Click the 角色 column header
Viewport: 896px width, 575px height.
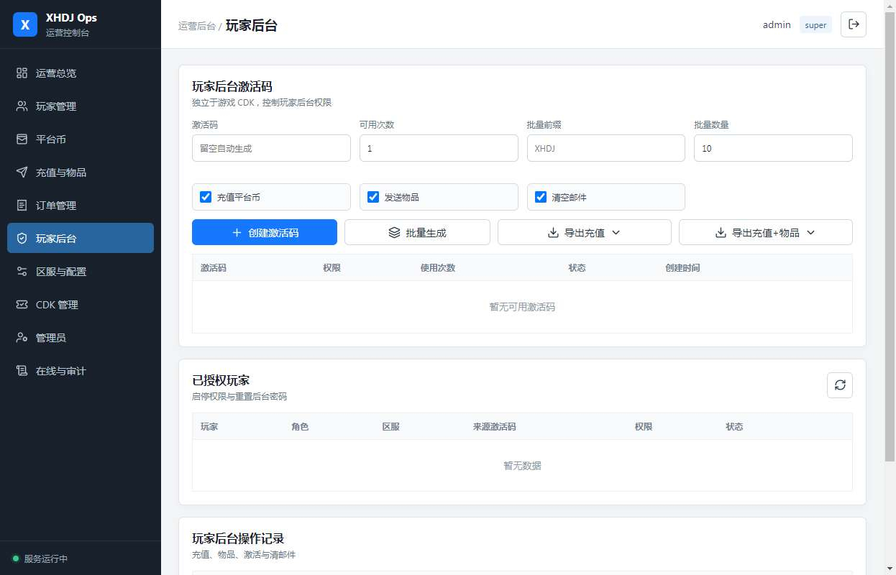(x=300, y=427)
